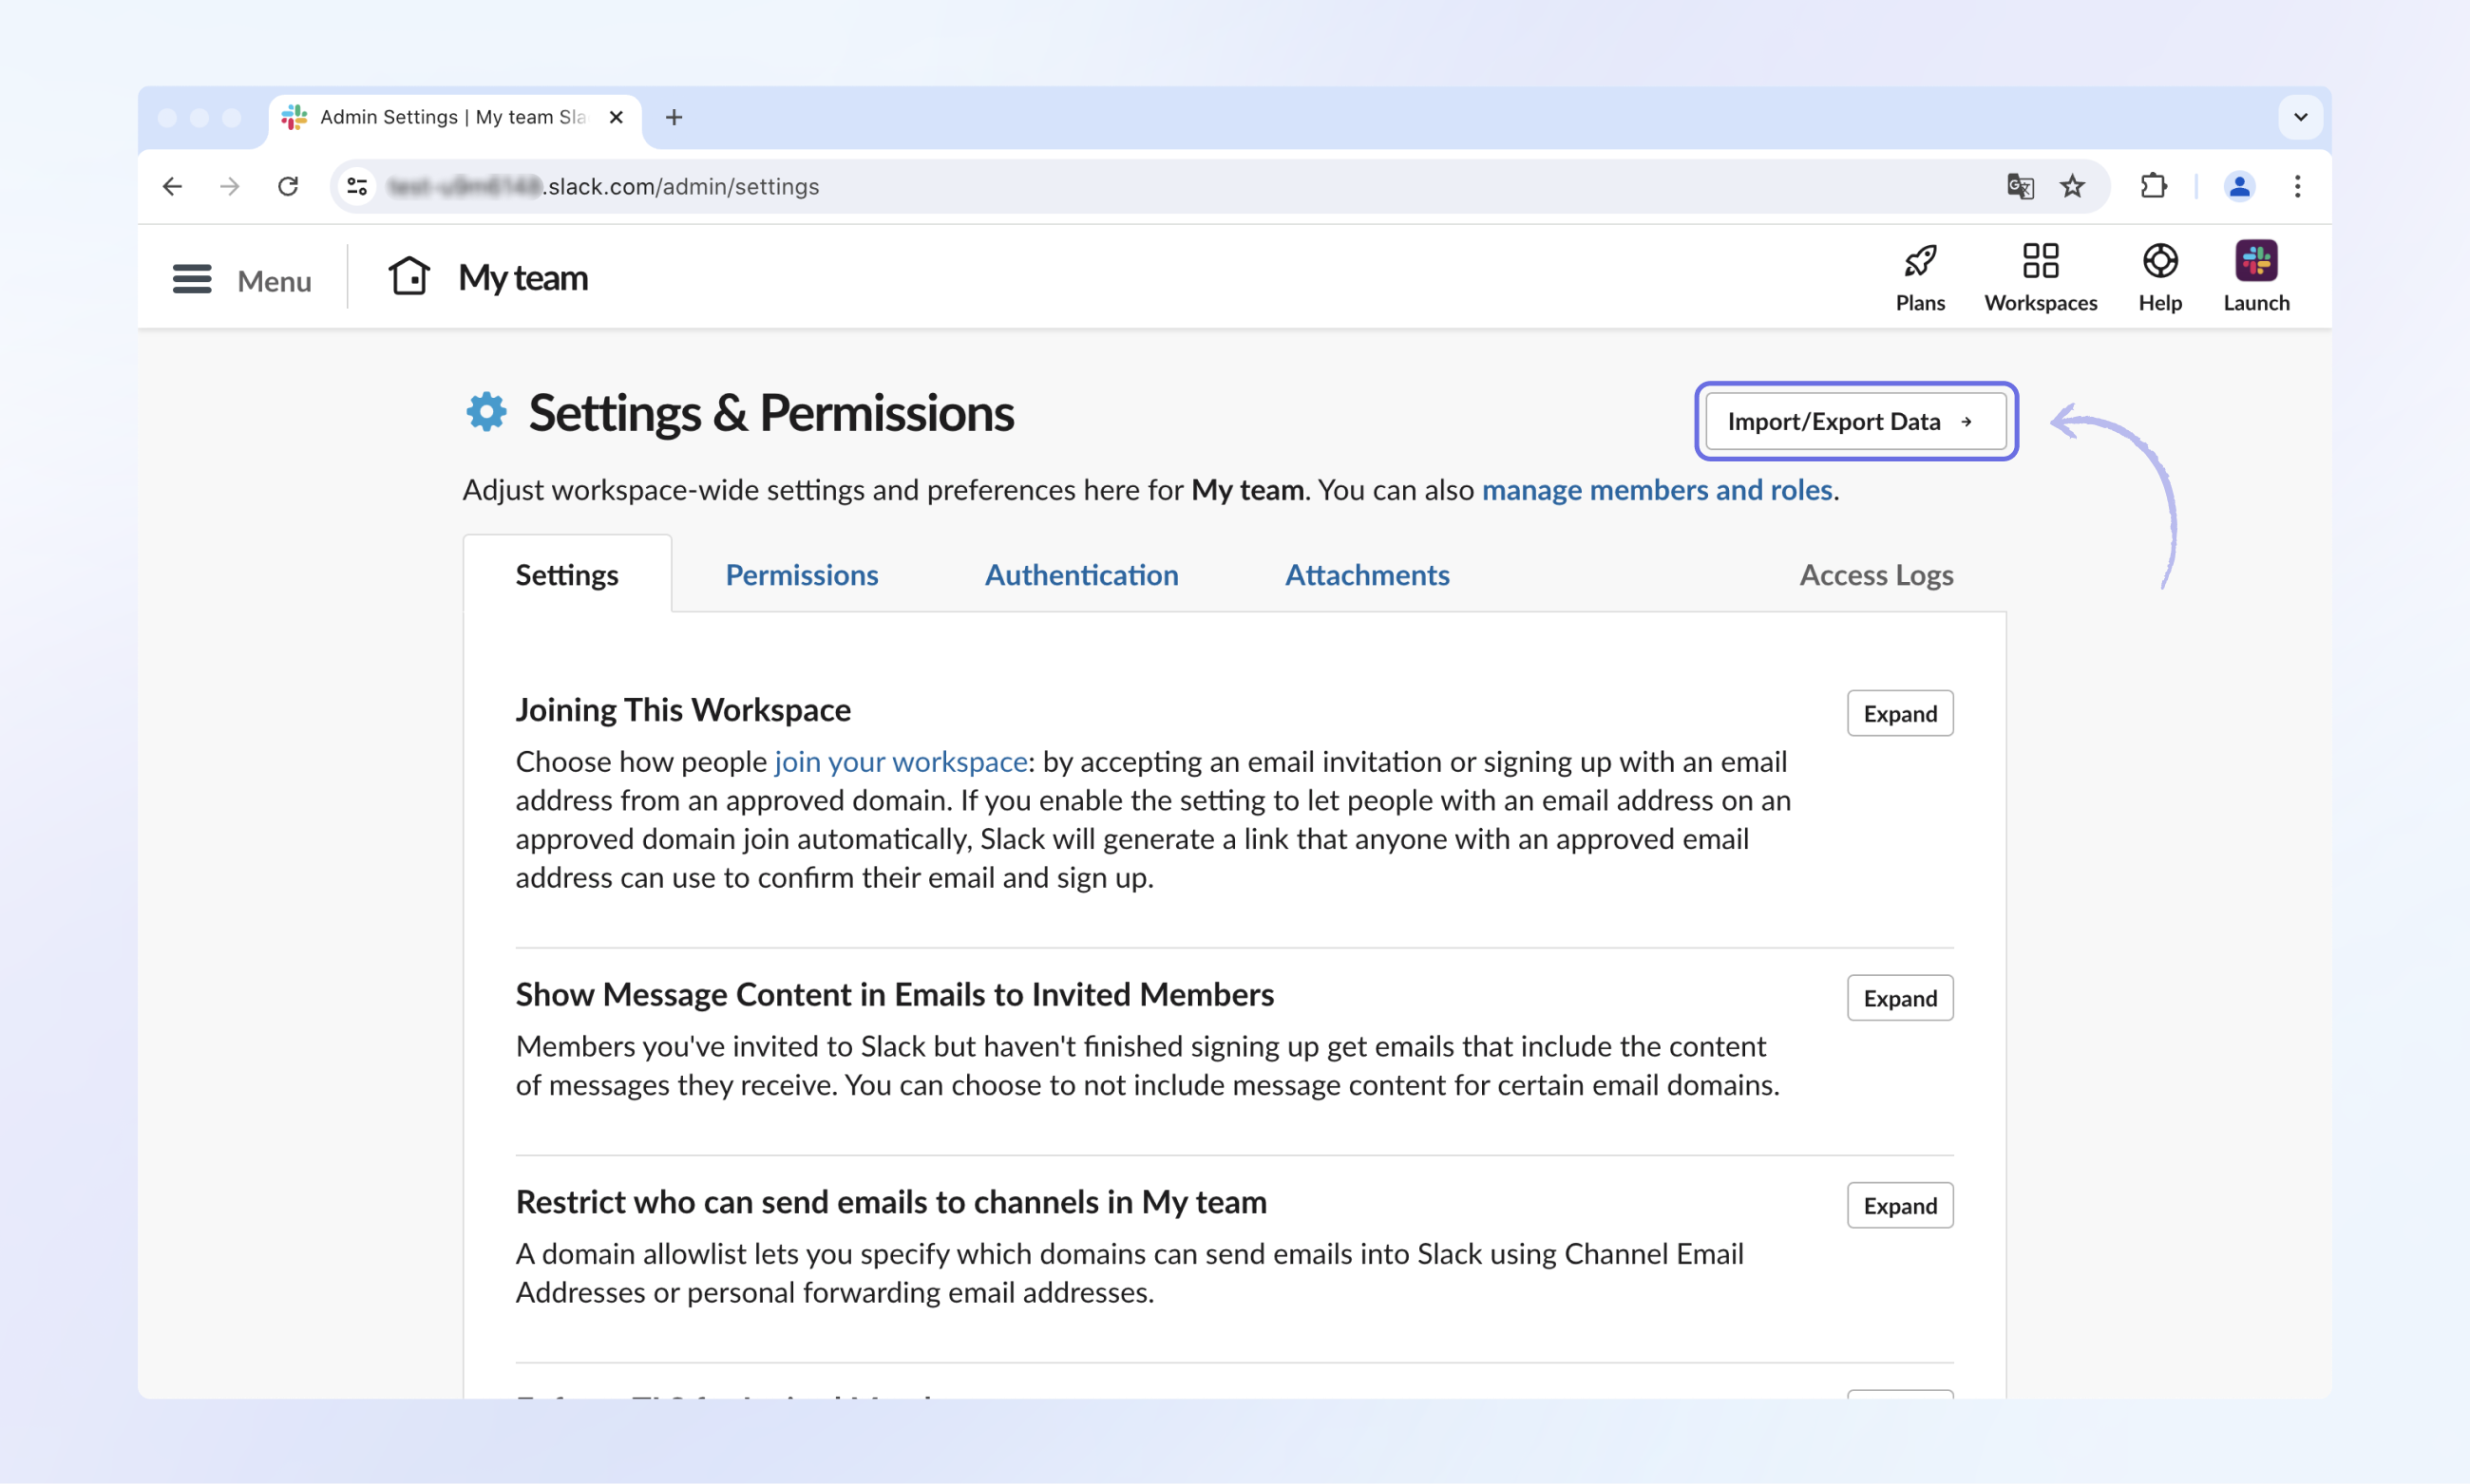Open Plans via the rocket icon
Viewport: 2470px width, 1484px height.
point(1919,262)
